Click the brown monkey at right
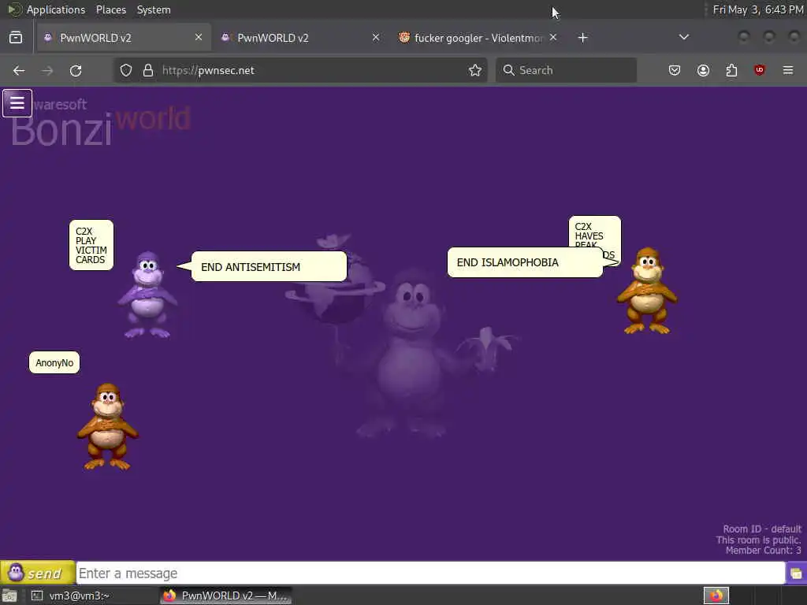 (x=647, y=291)
